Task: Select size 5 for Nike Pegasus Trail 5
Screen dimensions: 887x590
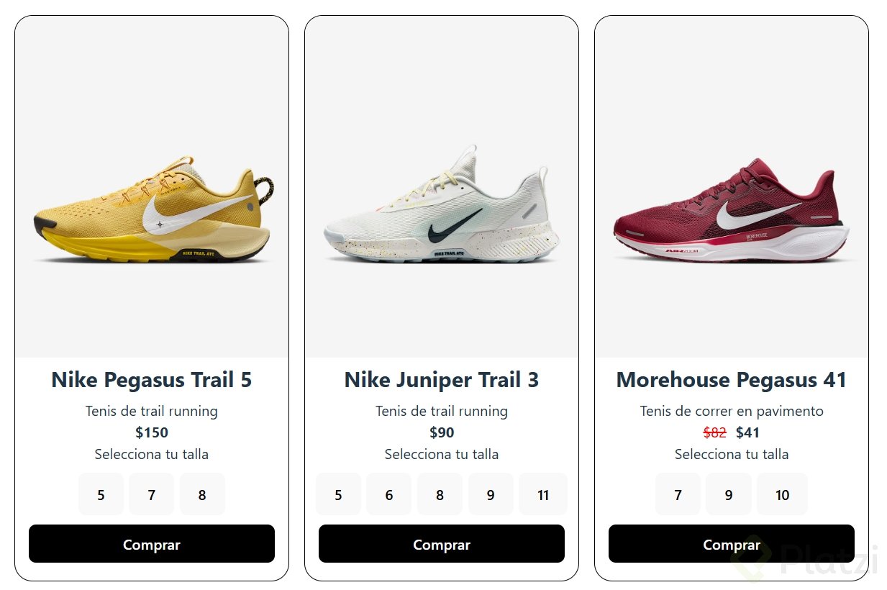Action: (101, 494)
